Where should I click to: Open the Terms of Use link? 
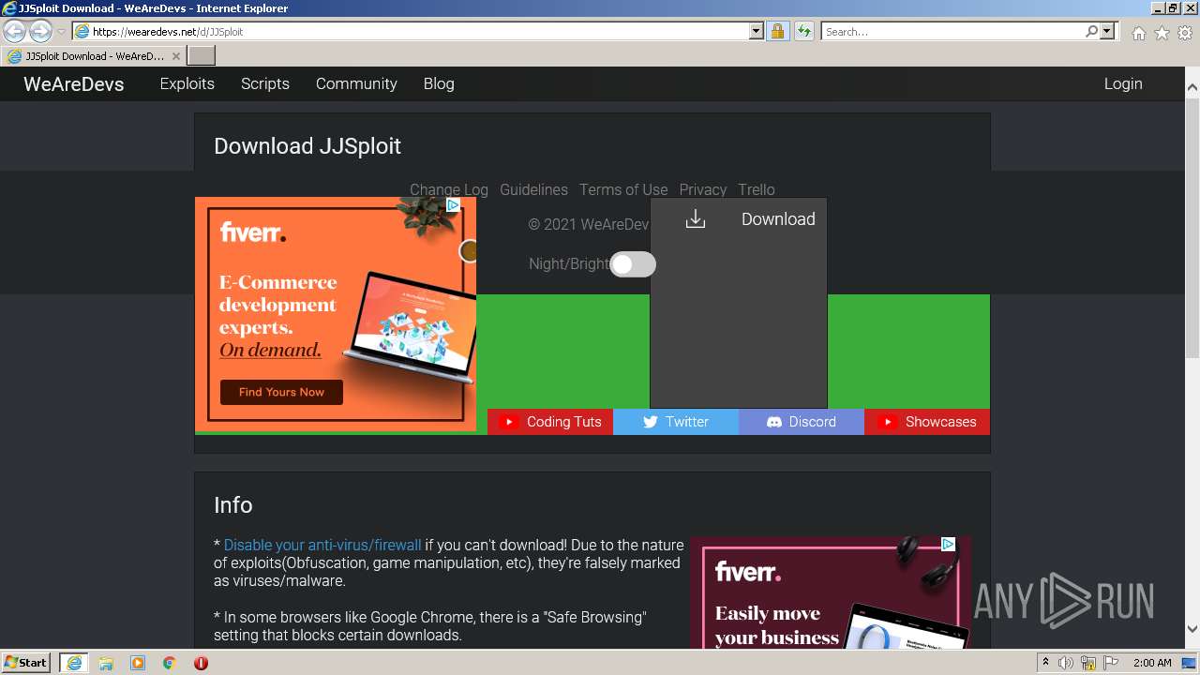(x=623, y=189)
